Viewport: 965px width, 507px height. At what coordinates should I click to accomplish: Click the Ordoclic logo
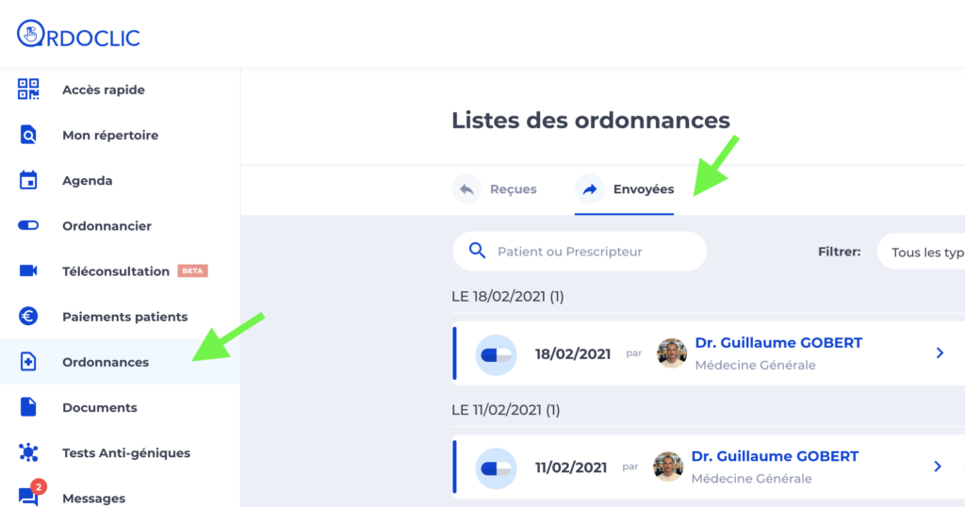(78, 35)
